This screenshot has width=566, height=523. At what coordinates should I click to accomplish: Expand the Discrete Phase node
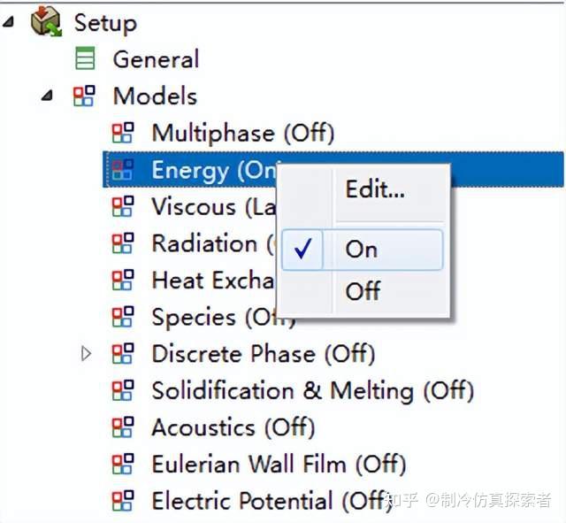[86, 354]
